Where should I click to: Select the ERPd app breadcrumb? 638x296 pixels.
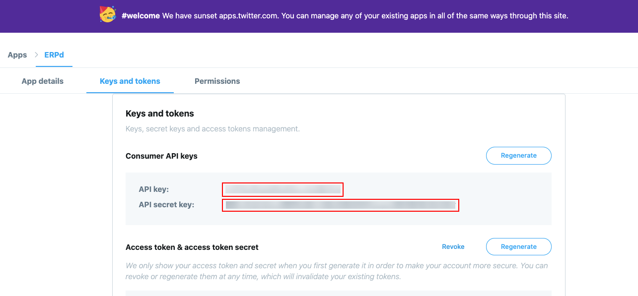(54, 55)
